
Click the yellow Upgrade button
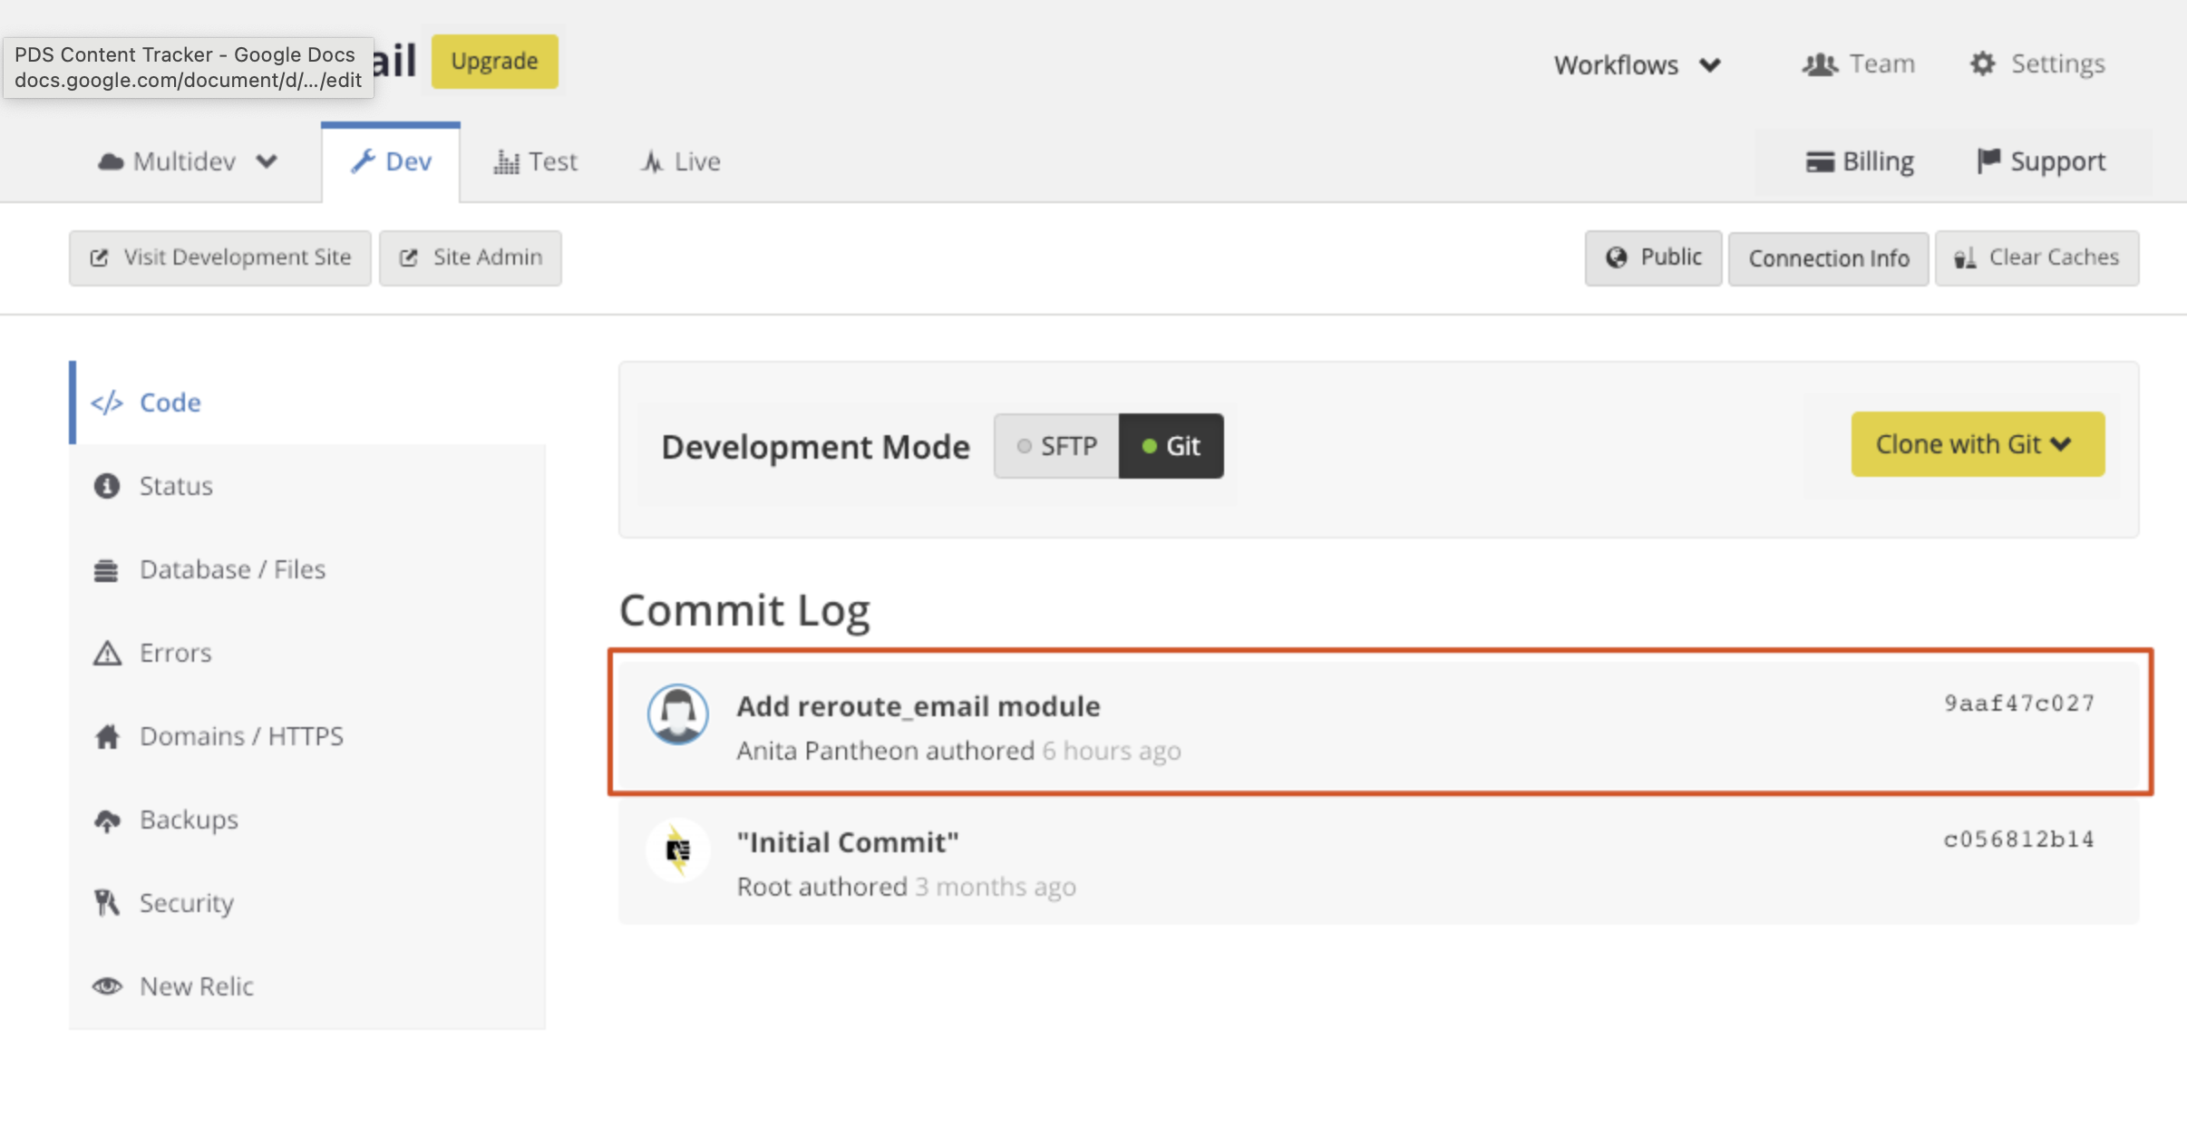tap(493, 61)
